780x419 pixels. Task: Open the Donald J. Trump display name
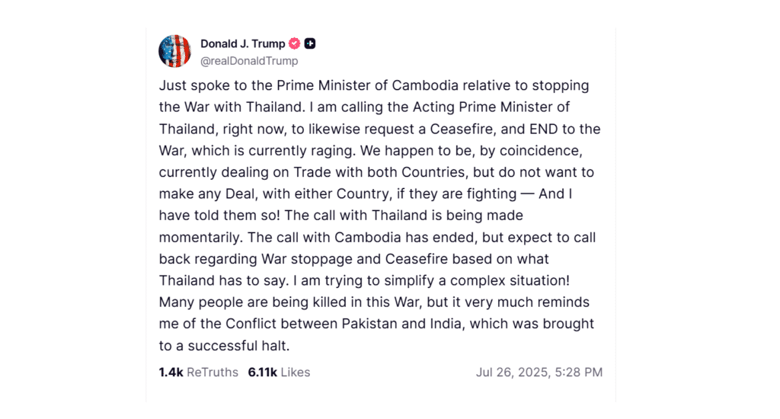[242, 44]
